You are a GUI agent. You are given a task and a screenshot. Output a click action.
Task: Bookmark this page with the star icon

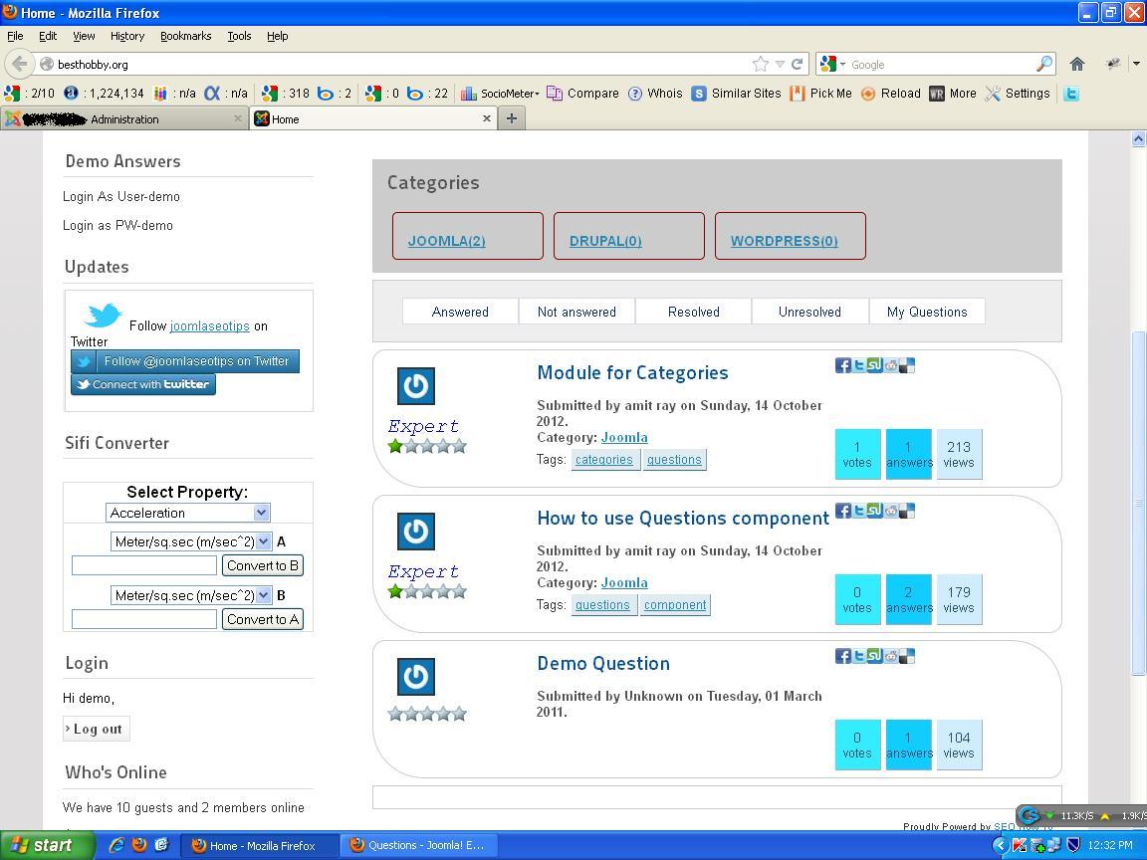(x=761, y=65)
